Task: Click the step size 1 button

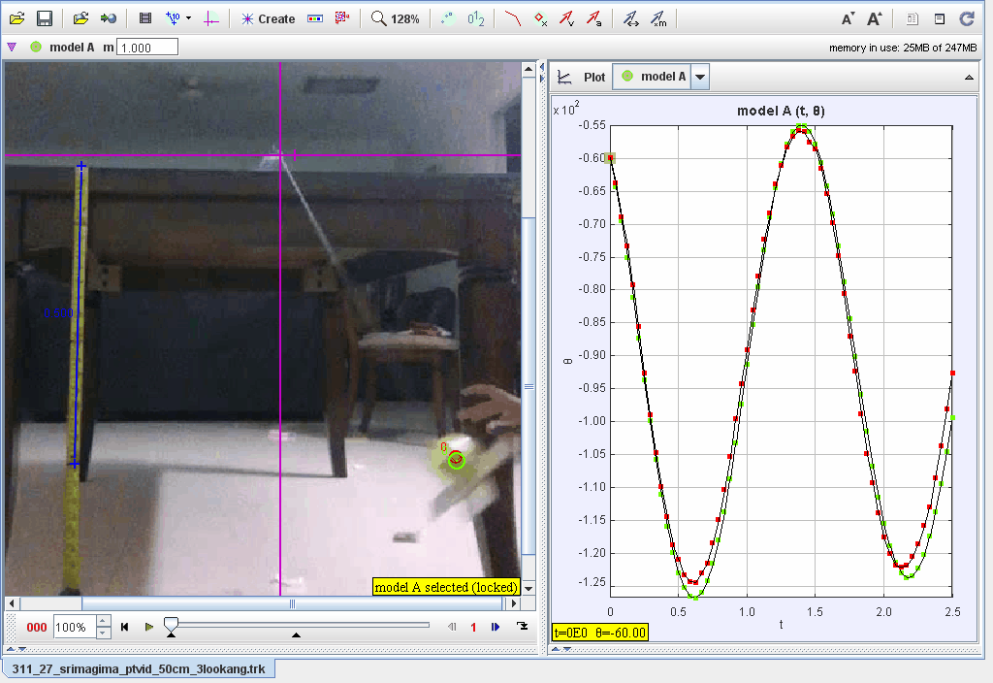Action: pos(473,628)
